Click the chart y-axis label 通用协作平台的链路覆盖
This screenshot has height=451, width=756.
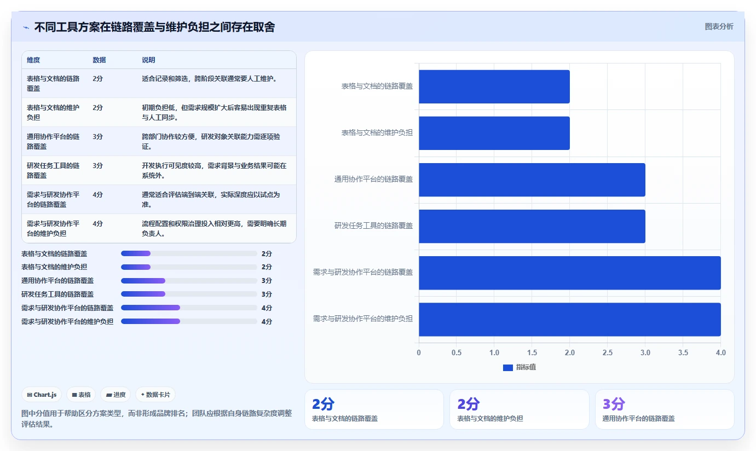(374, 179)
